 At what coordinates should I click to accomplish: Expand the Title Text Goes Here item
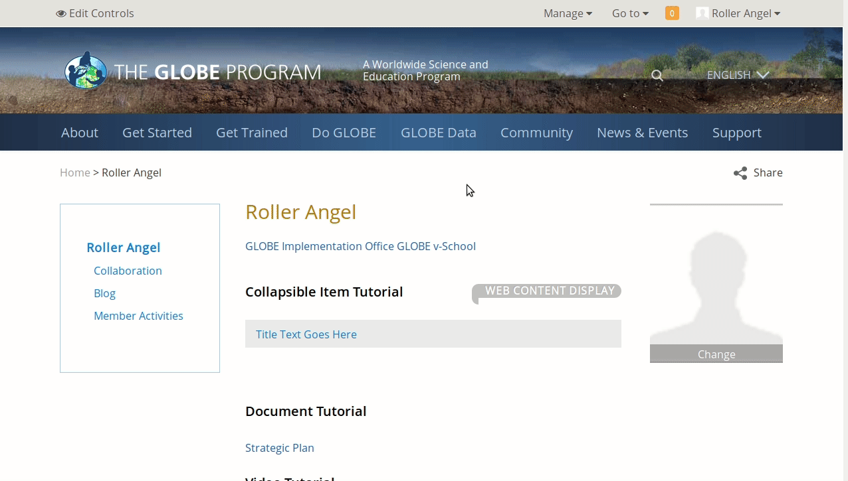pyautogui.click(x=433, y=334)
